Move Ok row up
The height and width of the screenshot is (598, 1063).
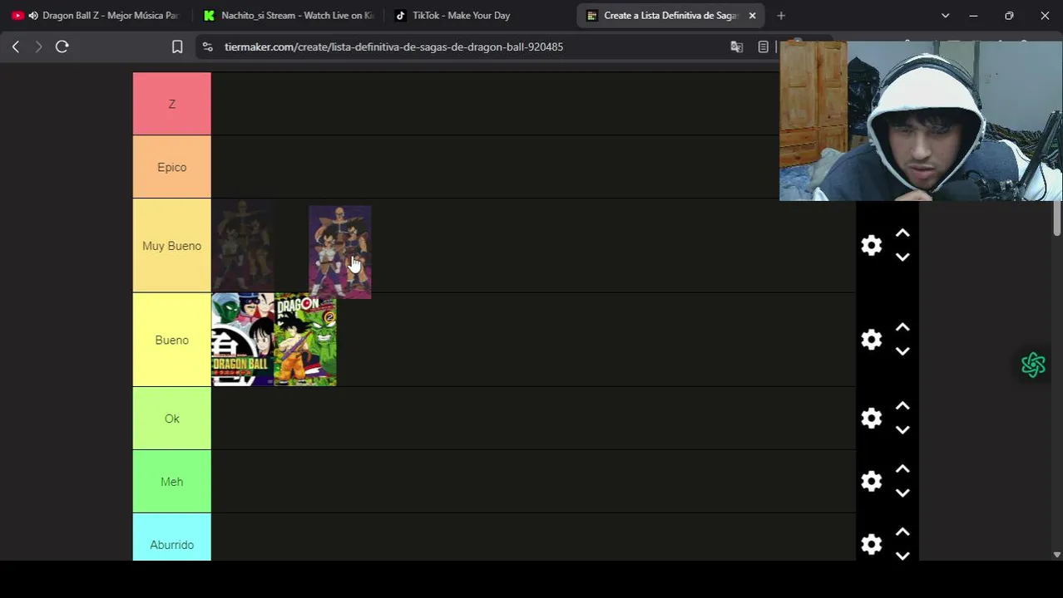click(902, 406)
